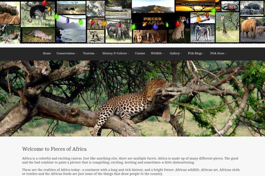Click the sleeping leopard slideshow image
The image size is (265, 176).
(132, 99)
